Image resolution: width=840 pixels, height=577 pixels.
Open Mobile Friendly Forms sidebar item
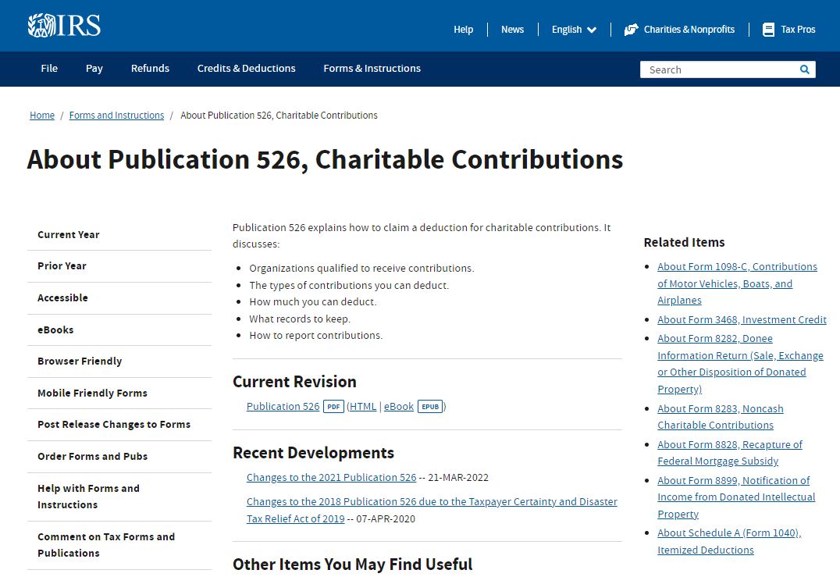(93, 394)
